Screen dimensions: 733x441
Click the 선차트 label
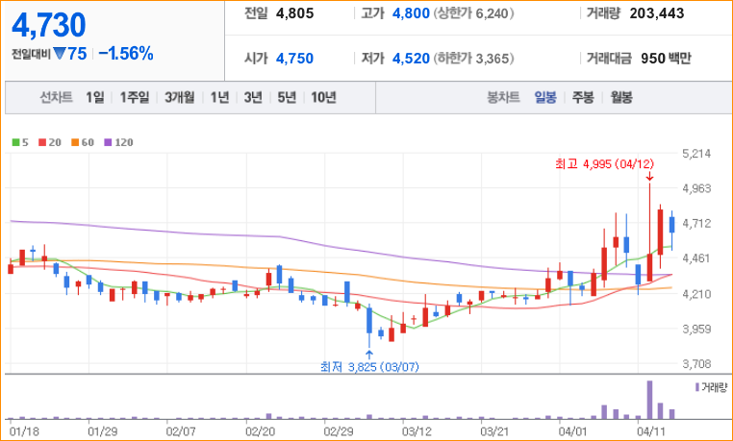pyautogui.click(x=56, y=97)
